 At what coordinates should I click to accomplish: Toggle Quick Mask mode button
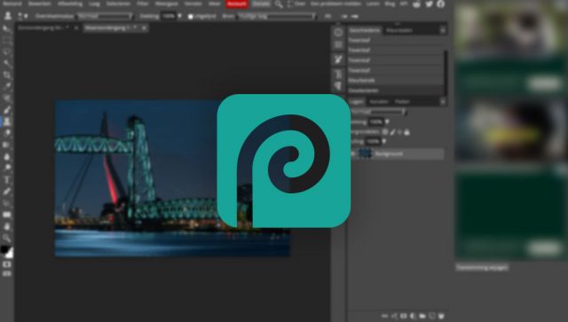click(x=6, y=264)
